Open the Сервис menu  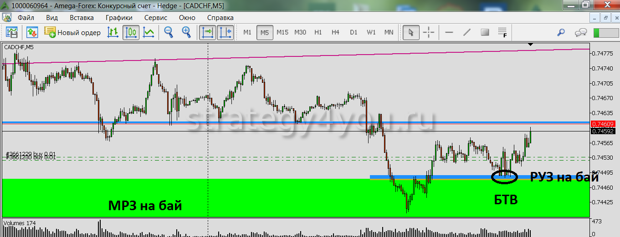pyautogui.click(x=156, y=18)
